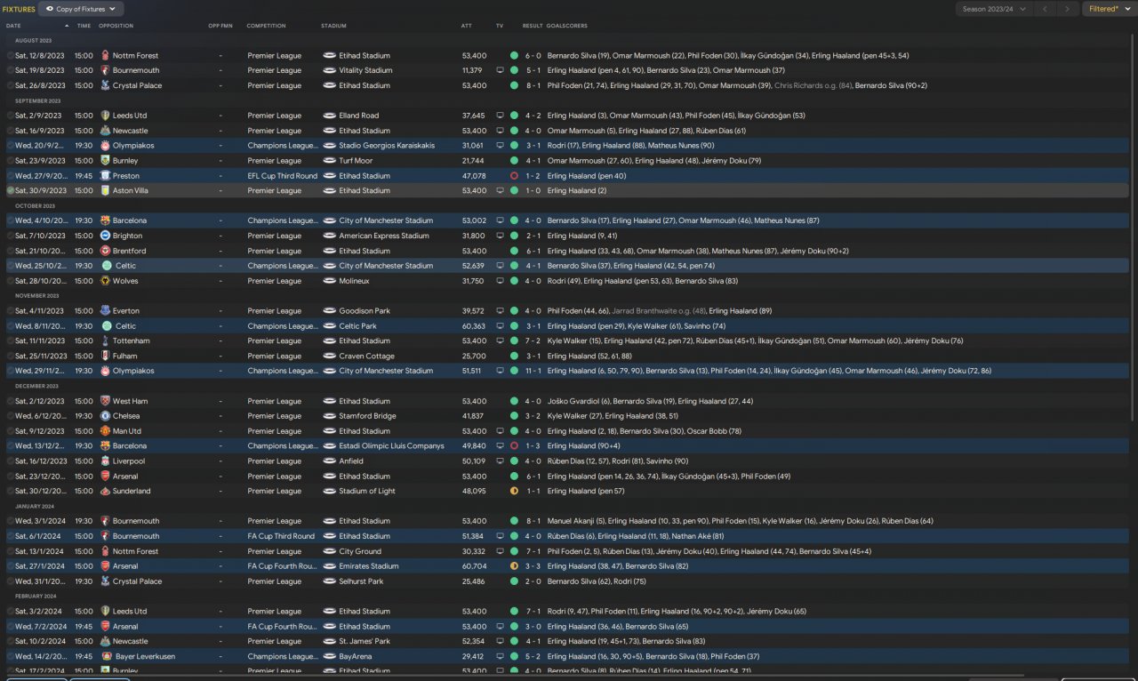Screen dimensions: 1138x681
Task: Click the green win indicator in the Liverpool row
Action: 514,461
